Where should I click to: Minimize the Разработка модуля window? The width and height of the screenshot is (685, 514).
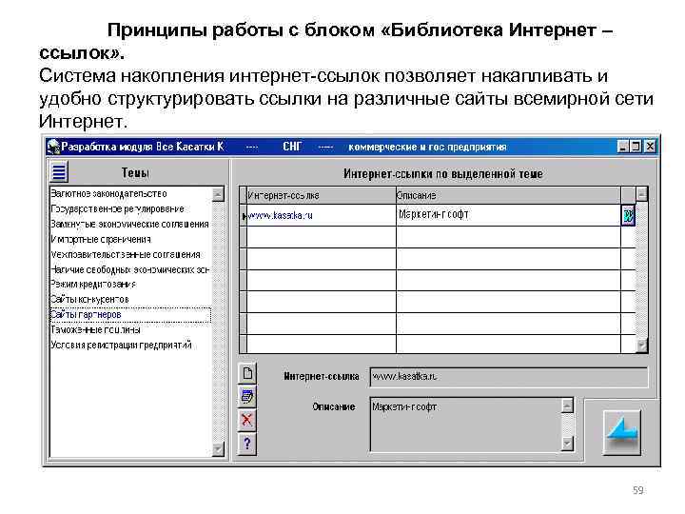623,147
